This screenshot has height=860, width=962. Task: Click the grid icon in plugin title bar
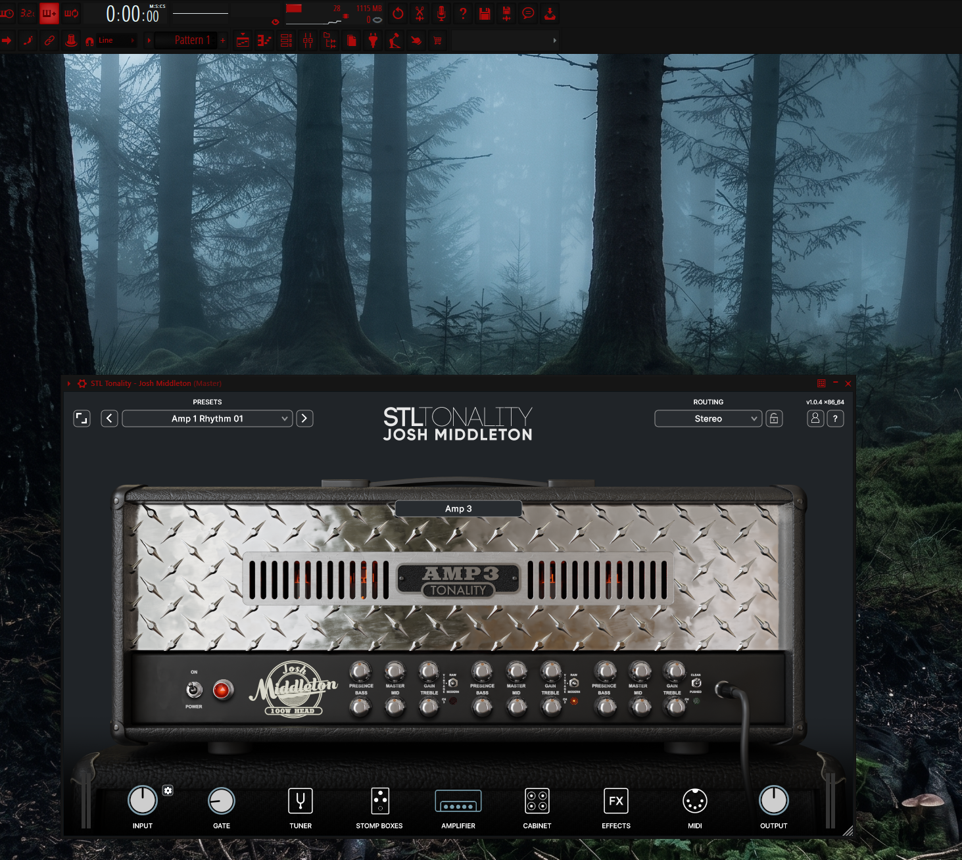click(x=821, y=383)
